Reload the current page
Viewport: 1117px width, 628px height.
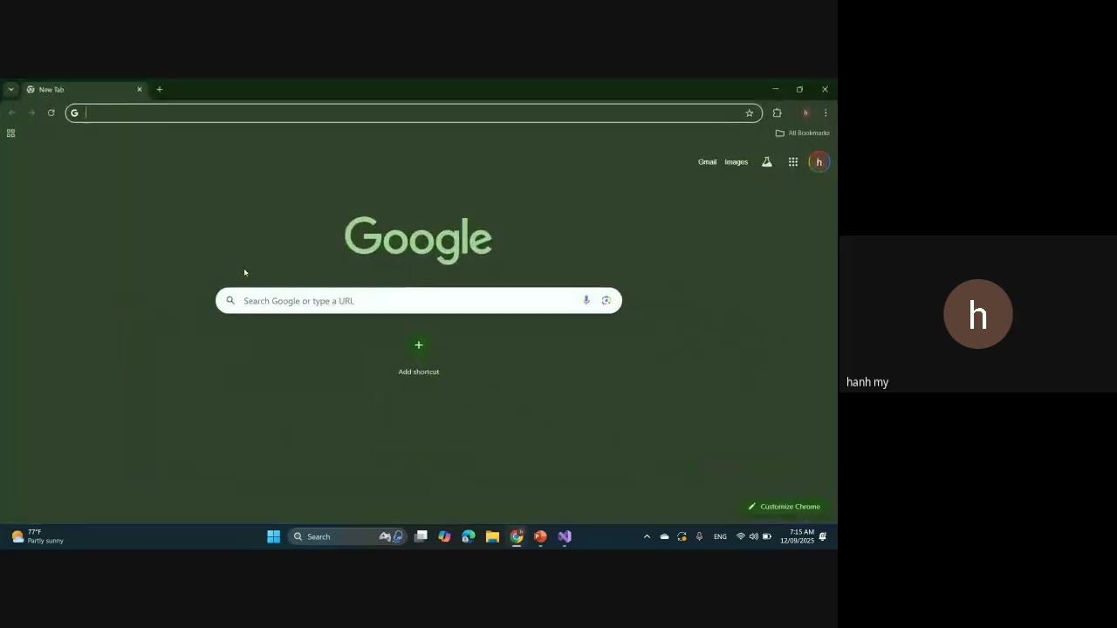coord(51,113)
